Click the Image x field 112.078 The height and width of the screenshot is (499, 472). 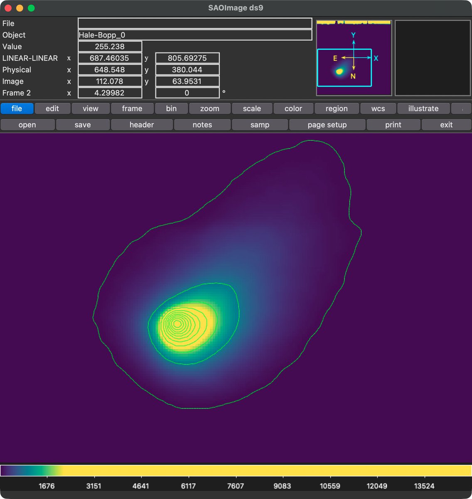[110, 82]
